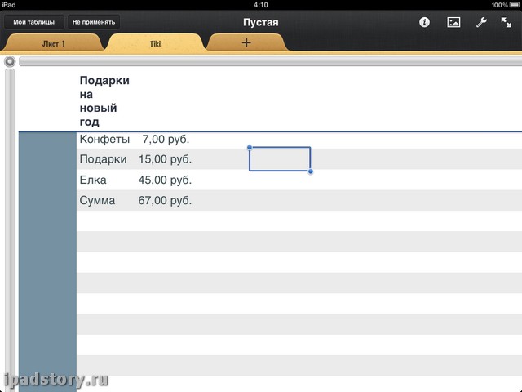Tap the document title Пустая
This screenshot has height=392, width=522.
pos(261,22)
